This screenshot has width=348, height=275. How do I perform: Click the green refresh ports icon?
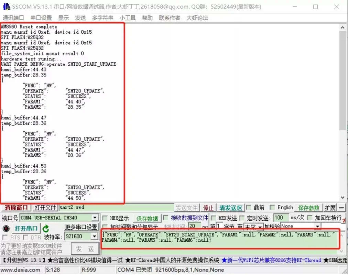46,229
